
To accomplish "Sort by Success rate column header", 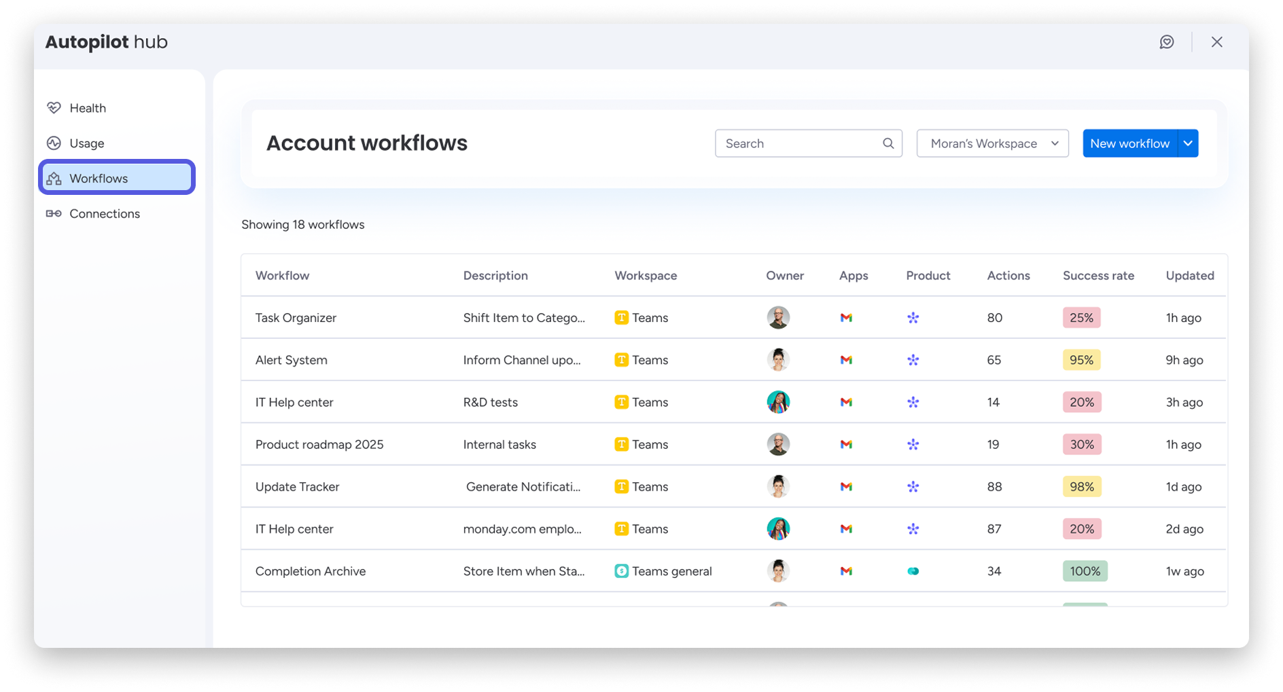I will [1098, 276].
